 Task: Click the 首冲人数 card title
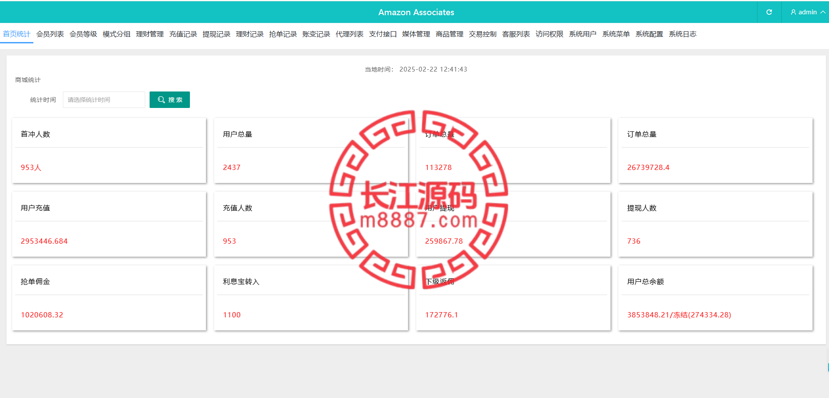click(36, 134)
